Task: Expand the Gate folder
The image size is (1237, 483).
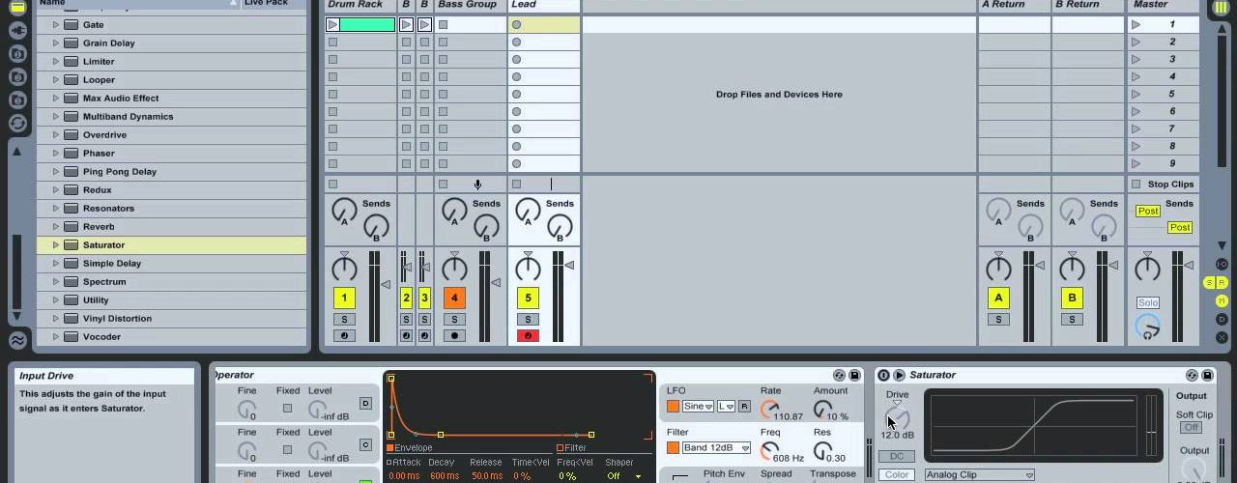Action: pos(56,24)
